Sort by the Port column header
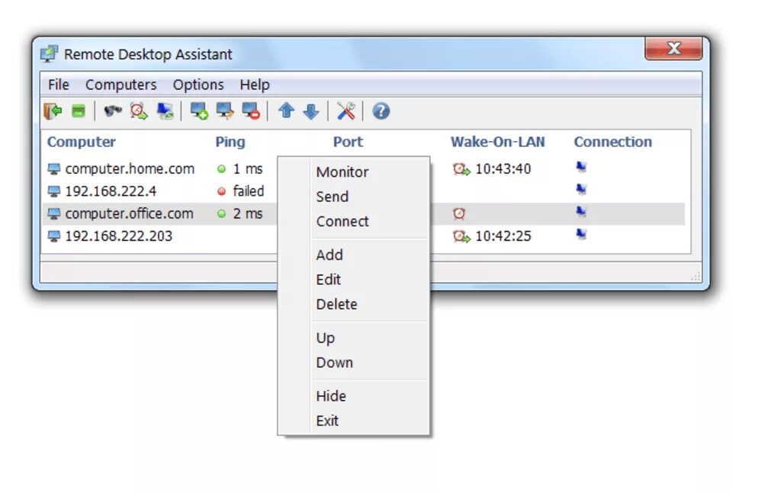The width and height of the screenshot is (778, 493). (348, 142)
